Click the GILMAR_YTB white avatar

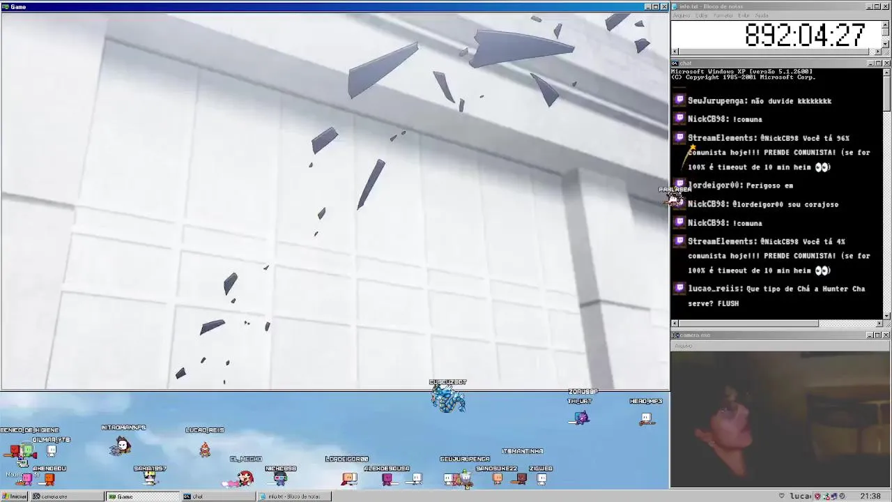pyautogui.click(x=51, y=450)
